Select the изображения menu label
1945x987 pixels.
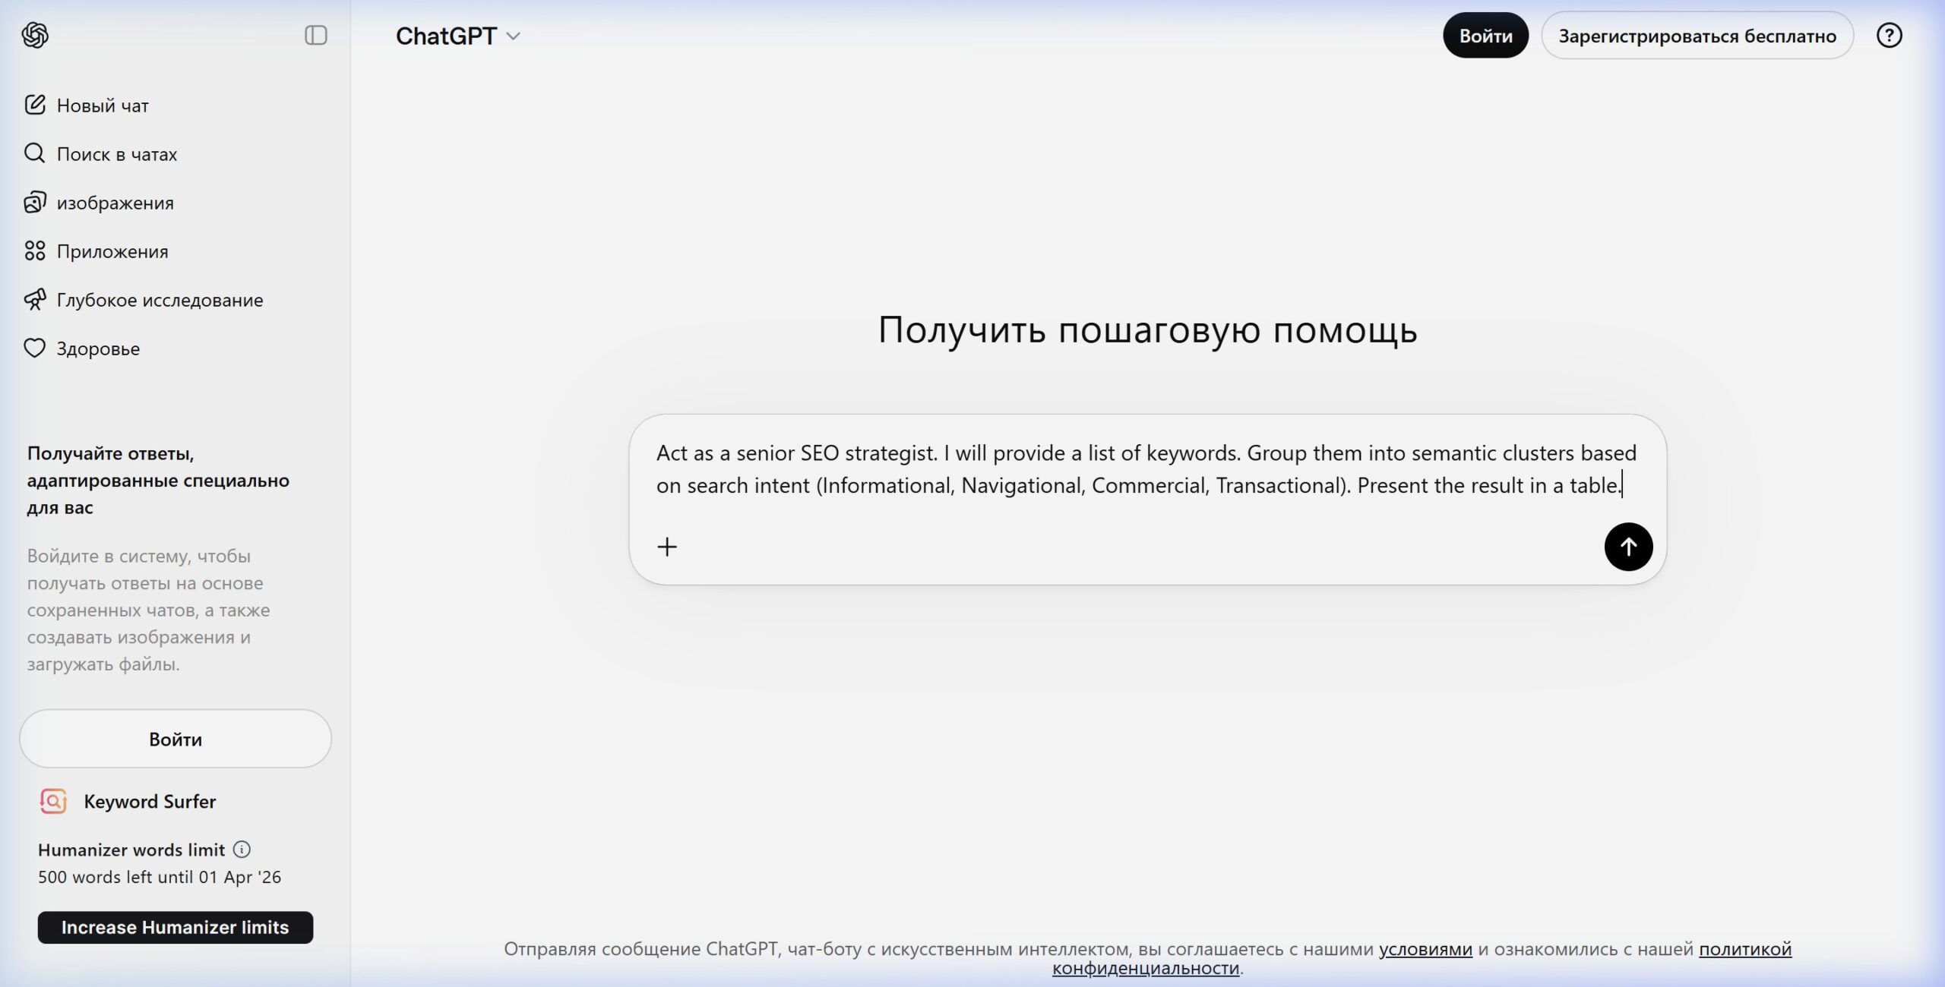115,203
